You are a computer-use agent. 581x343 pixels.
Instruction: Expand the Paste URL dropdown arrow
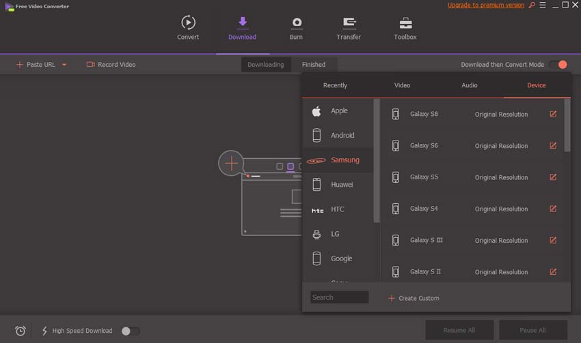click(64, 65)
